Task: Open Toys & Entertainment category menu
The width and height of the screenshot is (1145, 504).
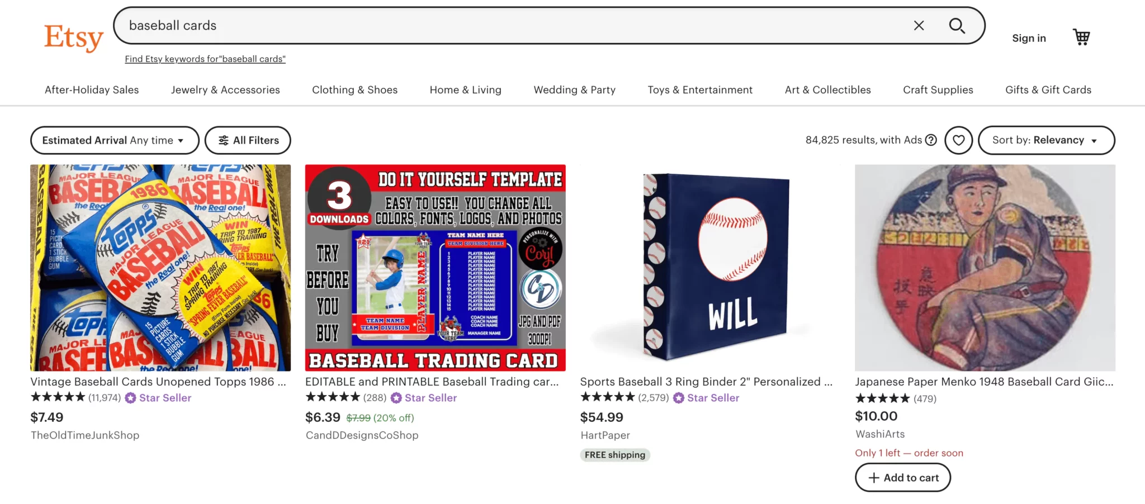Action: [x=700, y=90]
